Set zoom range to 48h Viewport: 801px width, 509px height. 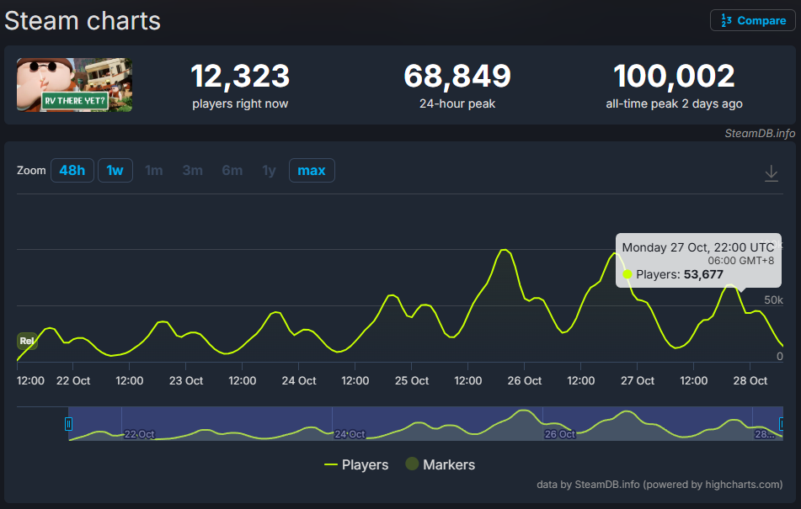[72, 171]
